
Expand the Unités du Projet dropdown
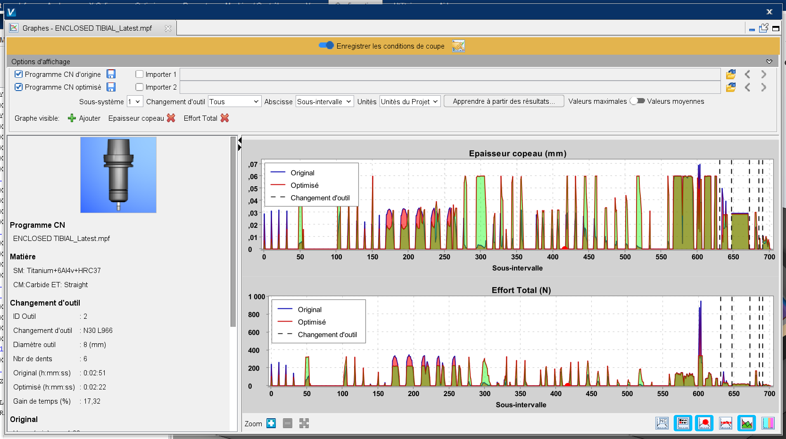[x=410, y=101]
